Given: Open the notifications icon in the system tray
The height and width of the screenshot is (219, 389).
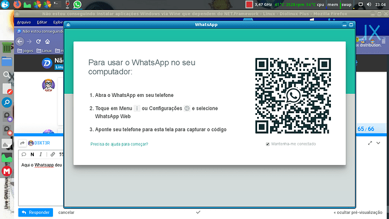Looking at the screenshot, I should point(360,5).
